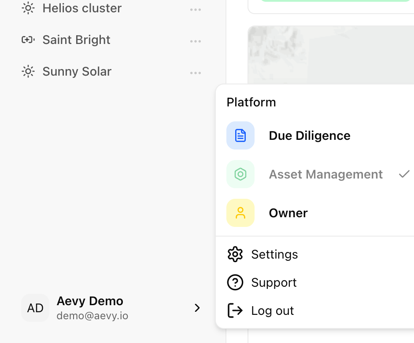
Task: Click the Aevy Demo account name
Action: tap(90, 301)
